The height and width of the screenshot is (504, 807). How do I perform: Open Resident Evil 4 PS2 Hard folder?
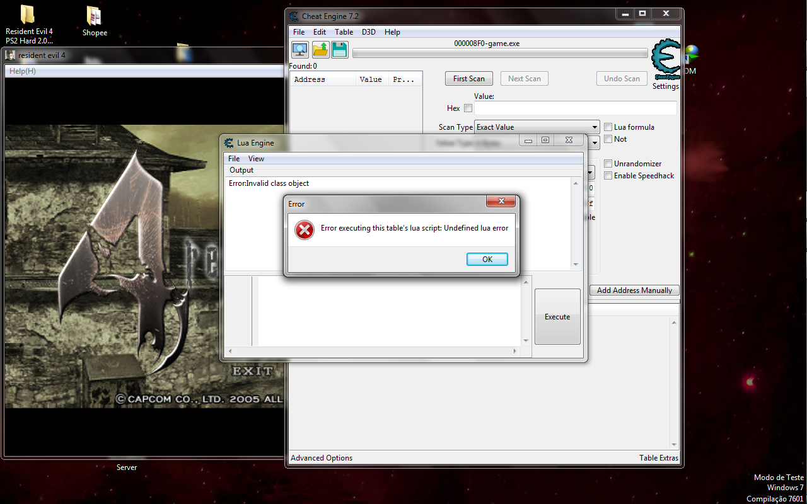28,25
